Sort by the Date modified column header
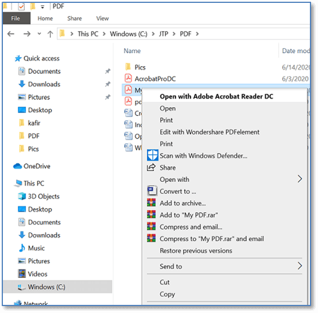This screenshot has height=313, width=318. (x=295, y=51)
